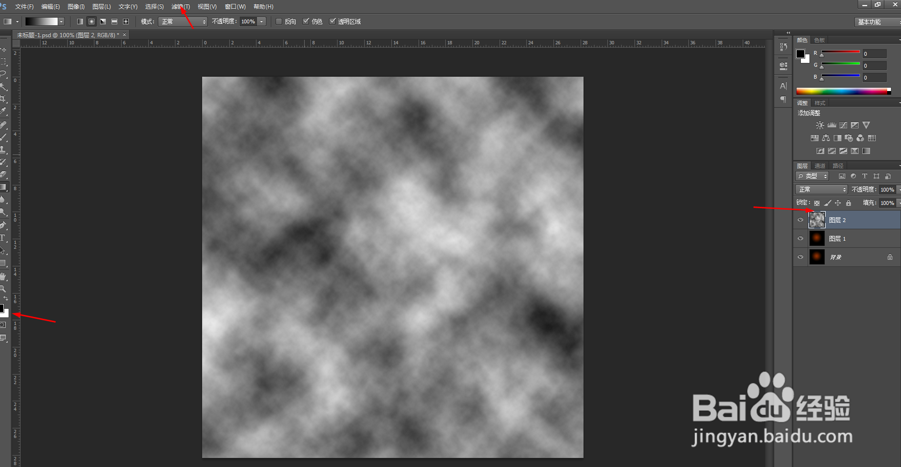
Task: Open the History panel icon
Action: (x=783, y=47)
